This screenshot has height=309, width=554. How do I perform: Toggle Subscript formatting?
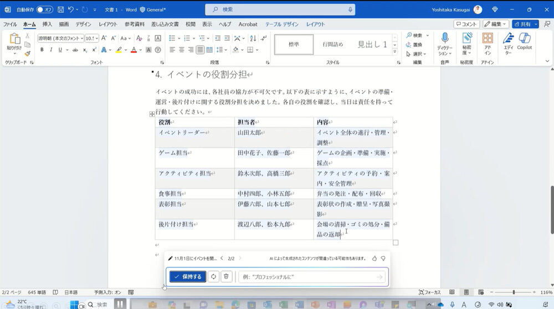pyautogui.click(x=85, y=50)
